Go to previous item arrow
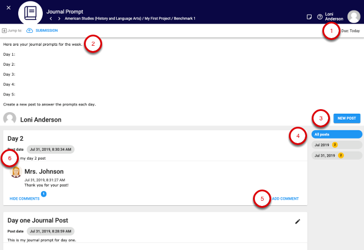The height and width of the screenshot is (250, 364). [x=51, y=18]
